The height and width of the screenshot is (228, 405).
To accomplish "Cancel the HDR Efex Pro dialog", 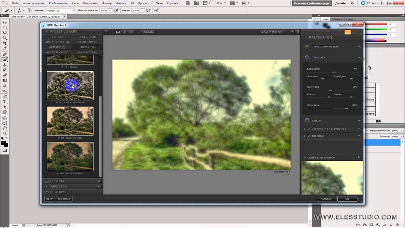I will click(327, 199).
